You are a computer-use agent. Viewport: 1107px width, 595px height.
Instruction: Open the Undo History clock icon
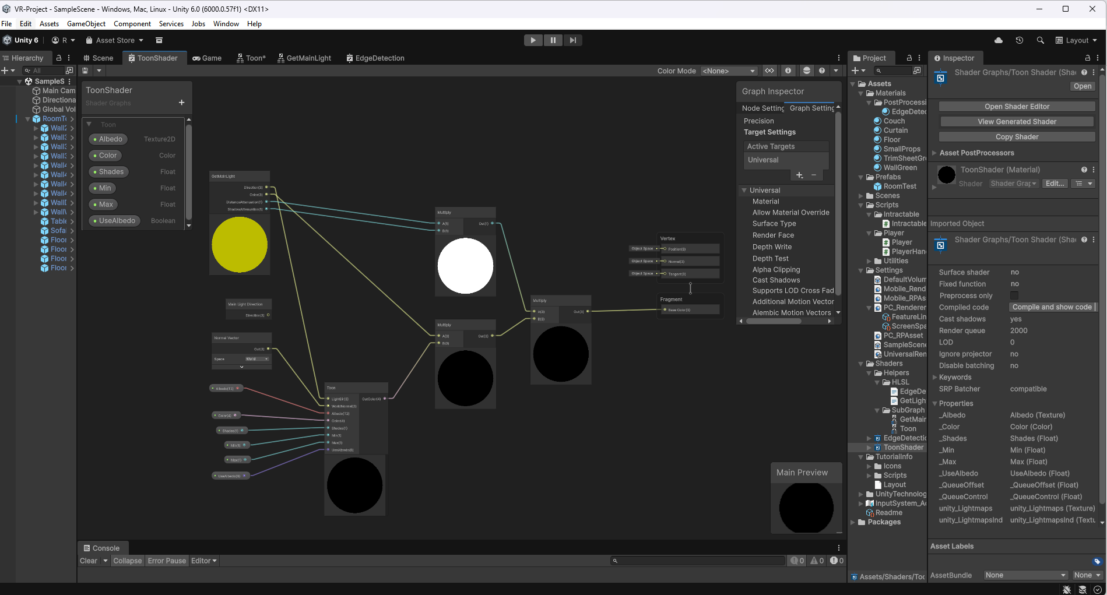[x=1019, y=40]
